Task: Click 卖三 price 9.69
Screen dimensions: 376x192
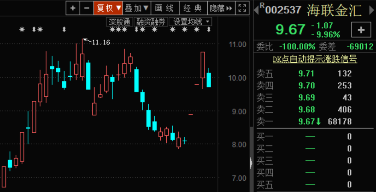Action: (306, 98)
